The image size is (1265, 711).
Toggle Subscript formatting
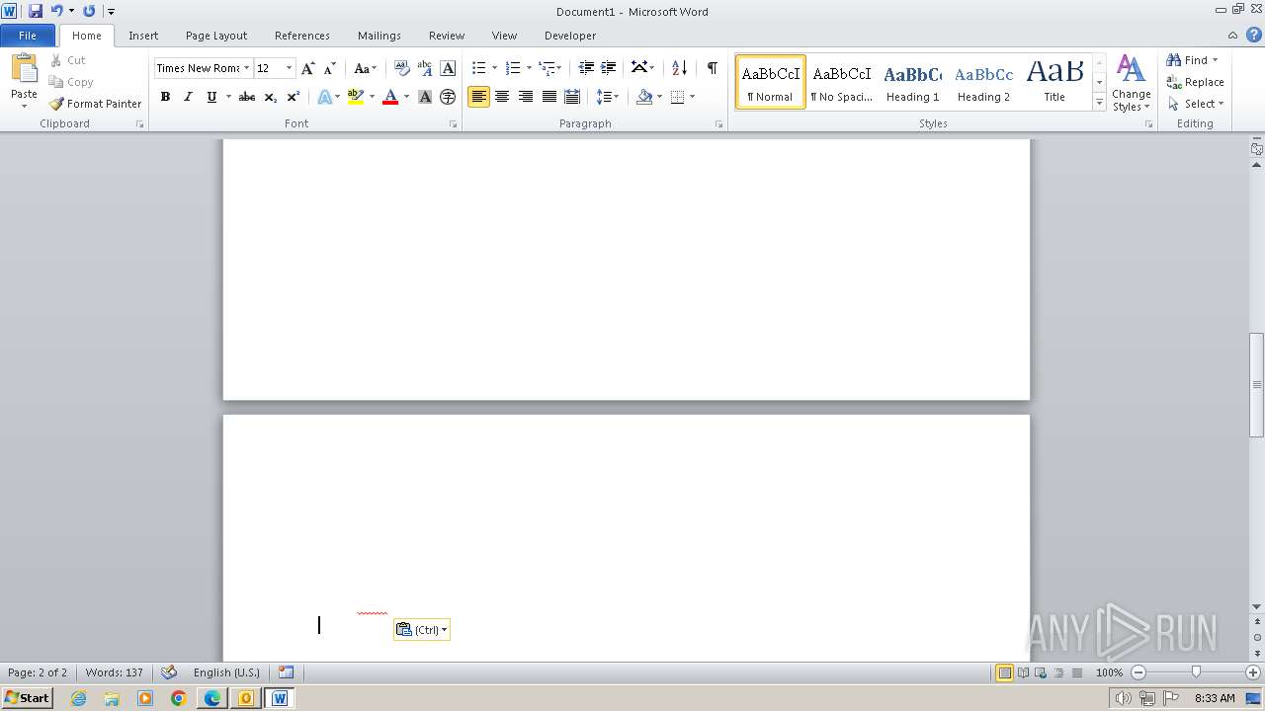271,97
